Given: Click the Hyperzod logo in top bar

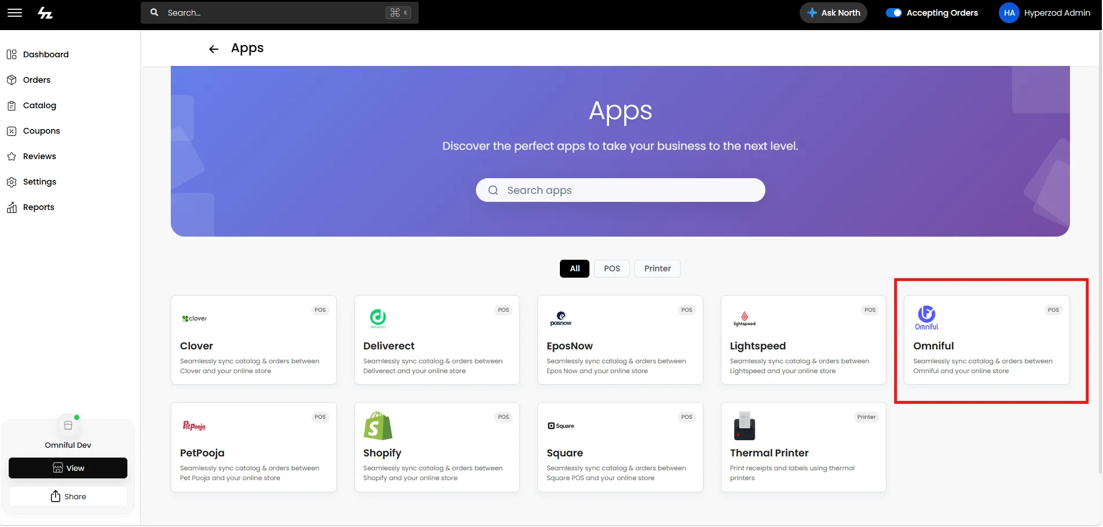Looking at the screenshot, I should pos(45,13).
